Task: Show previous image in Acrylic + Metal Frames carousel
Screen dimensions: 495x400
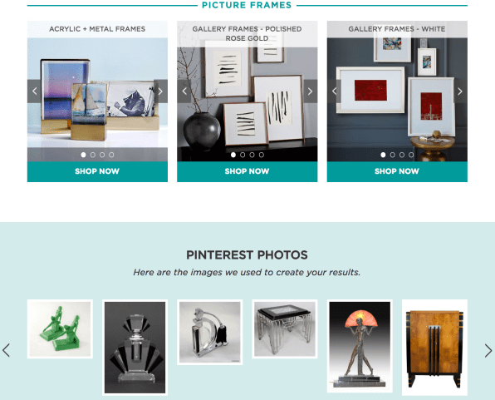Action: (34, 91)
